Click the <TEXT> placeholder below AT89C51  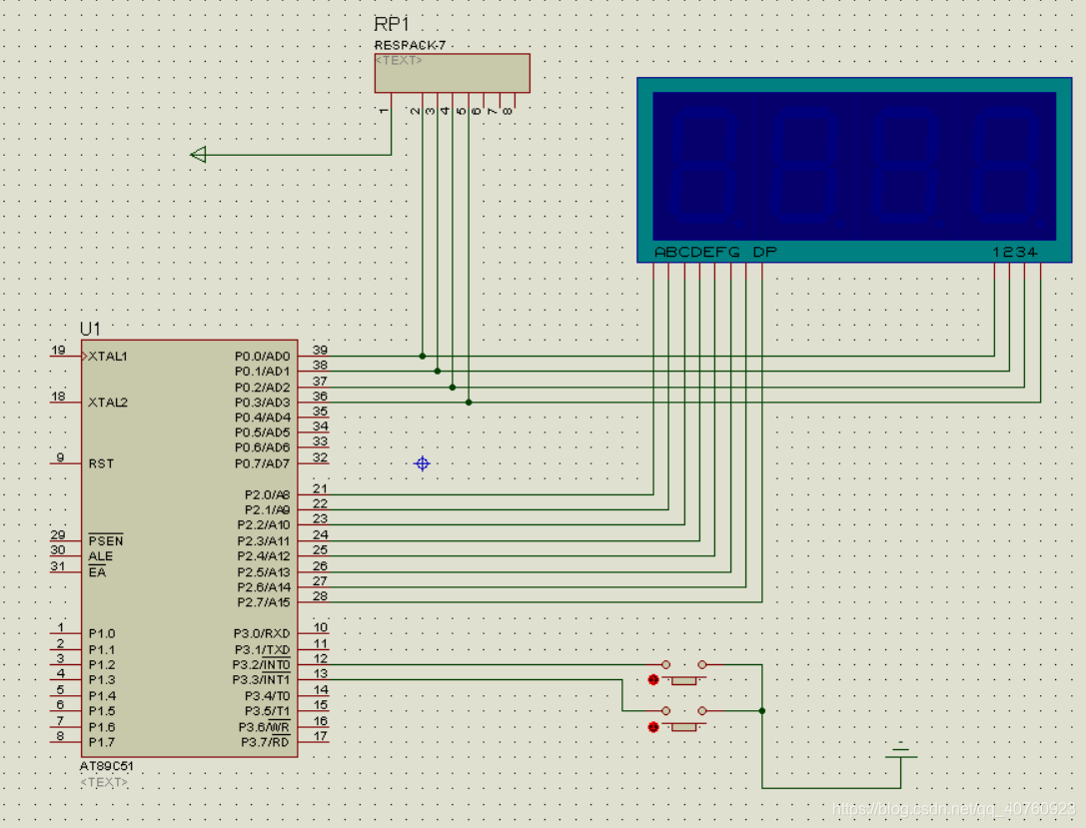tap(104, 782)
